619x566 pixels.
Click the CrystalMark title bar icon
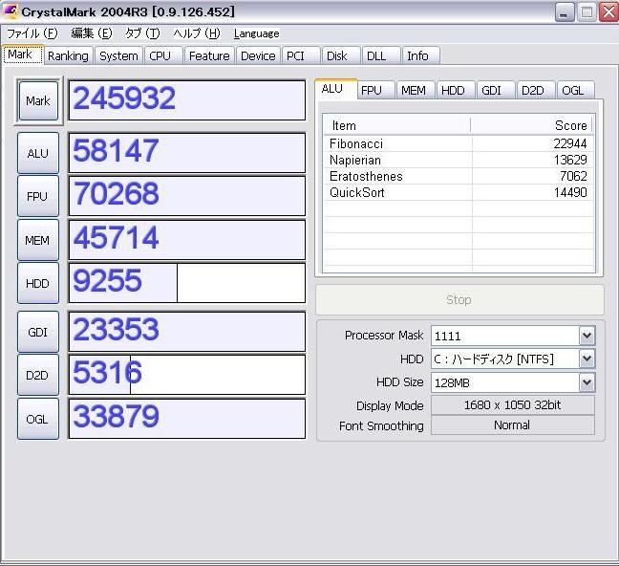pyautogui.click(x=11, y=11)
